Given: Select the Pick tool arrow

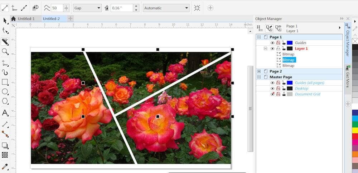Looking at the screenshot, I should point(5,21).
